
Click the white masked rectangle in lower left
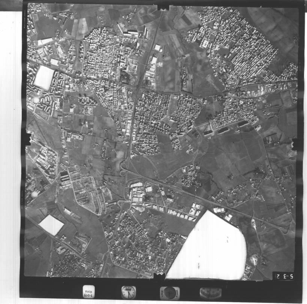[51, 225]
